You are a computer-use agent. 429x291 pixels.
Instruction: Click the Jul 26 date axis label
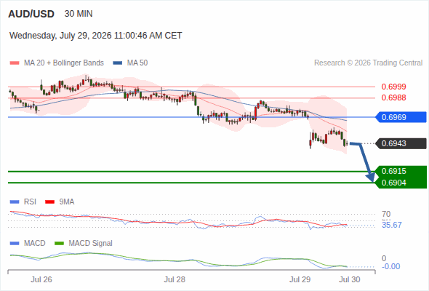tap(41, 279)
